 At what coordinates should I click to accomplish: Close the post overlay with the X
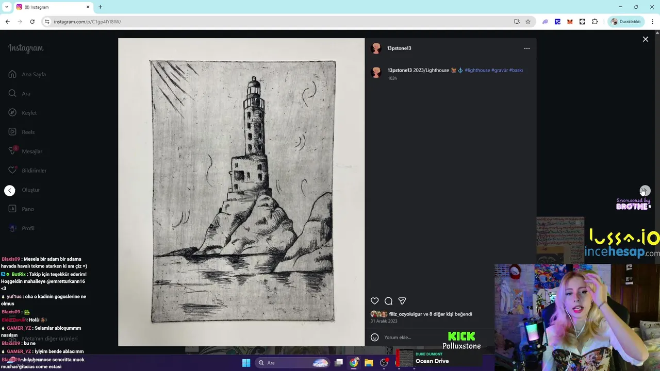coord(645,39)
